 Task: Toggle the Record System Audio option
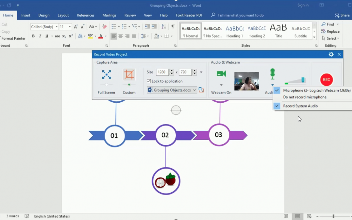tap(300, 106)
